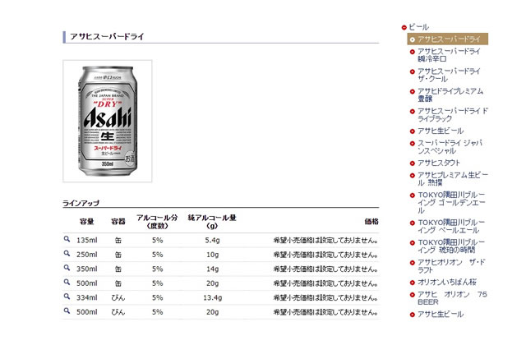The width and height of the screenshot is (526, 345).
Task: Select highlighted アサヒスーパードライ sidebar item
Action: click(447, 39)
